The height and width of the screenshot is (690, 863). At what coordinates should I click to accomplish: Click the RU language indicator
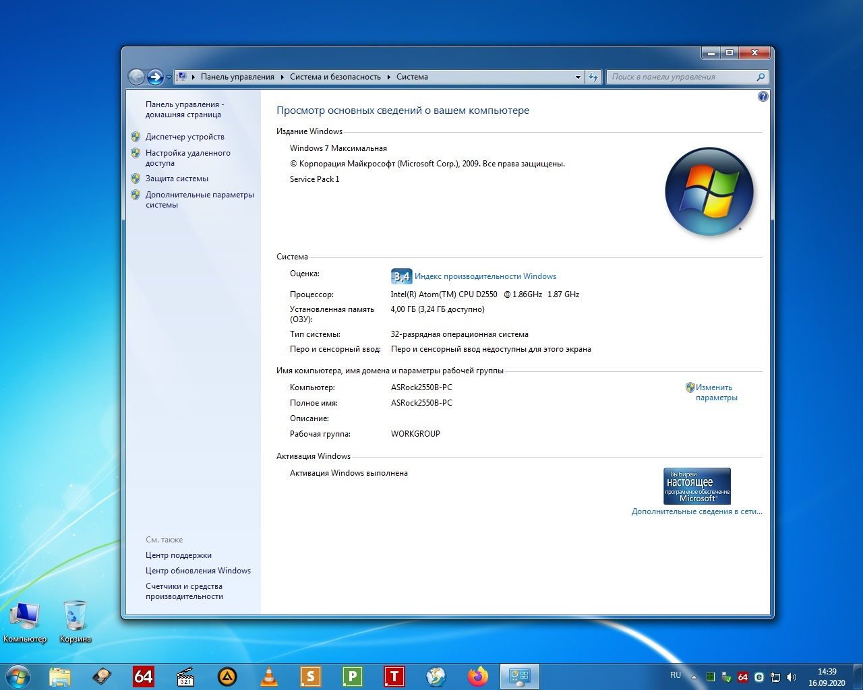click(x=676, y=675)
